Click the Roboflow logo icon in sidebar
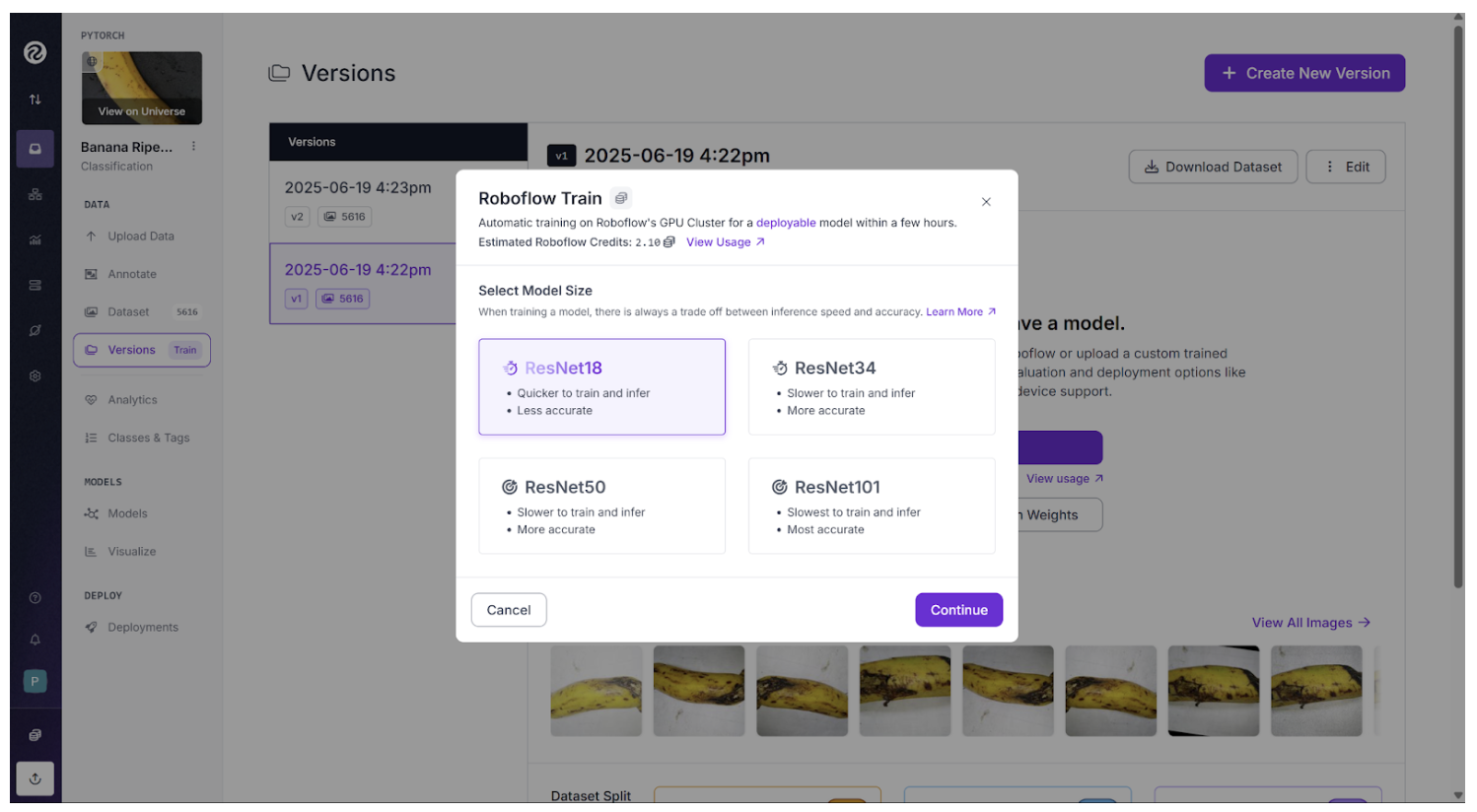 point(35,52)
